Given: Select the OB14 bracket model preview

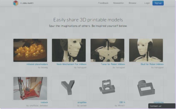Looking at the screenshot, I should pyautogui.click(x=107, y=88).
